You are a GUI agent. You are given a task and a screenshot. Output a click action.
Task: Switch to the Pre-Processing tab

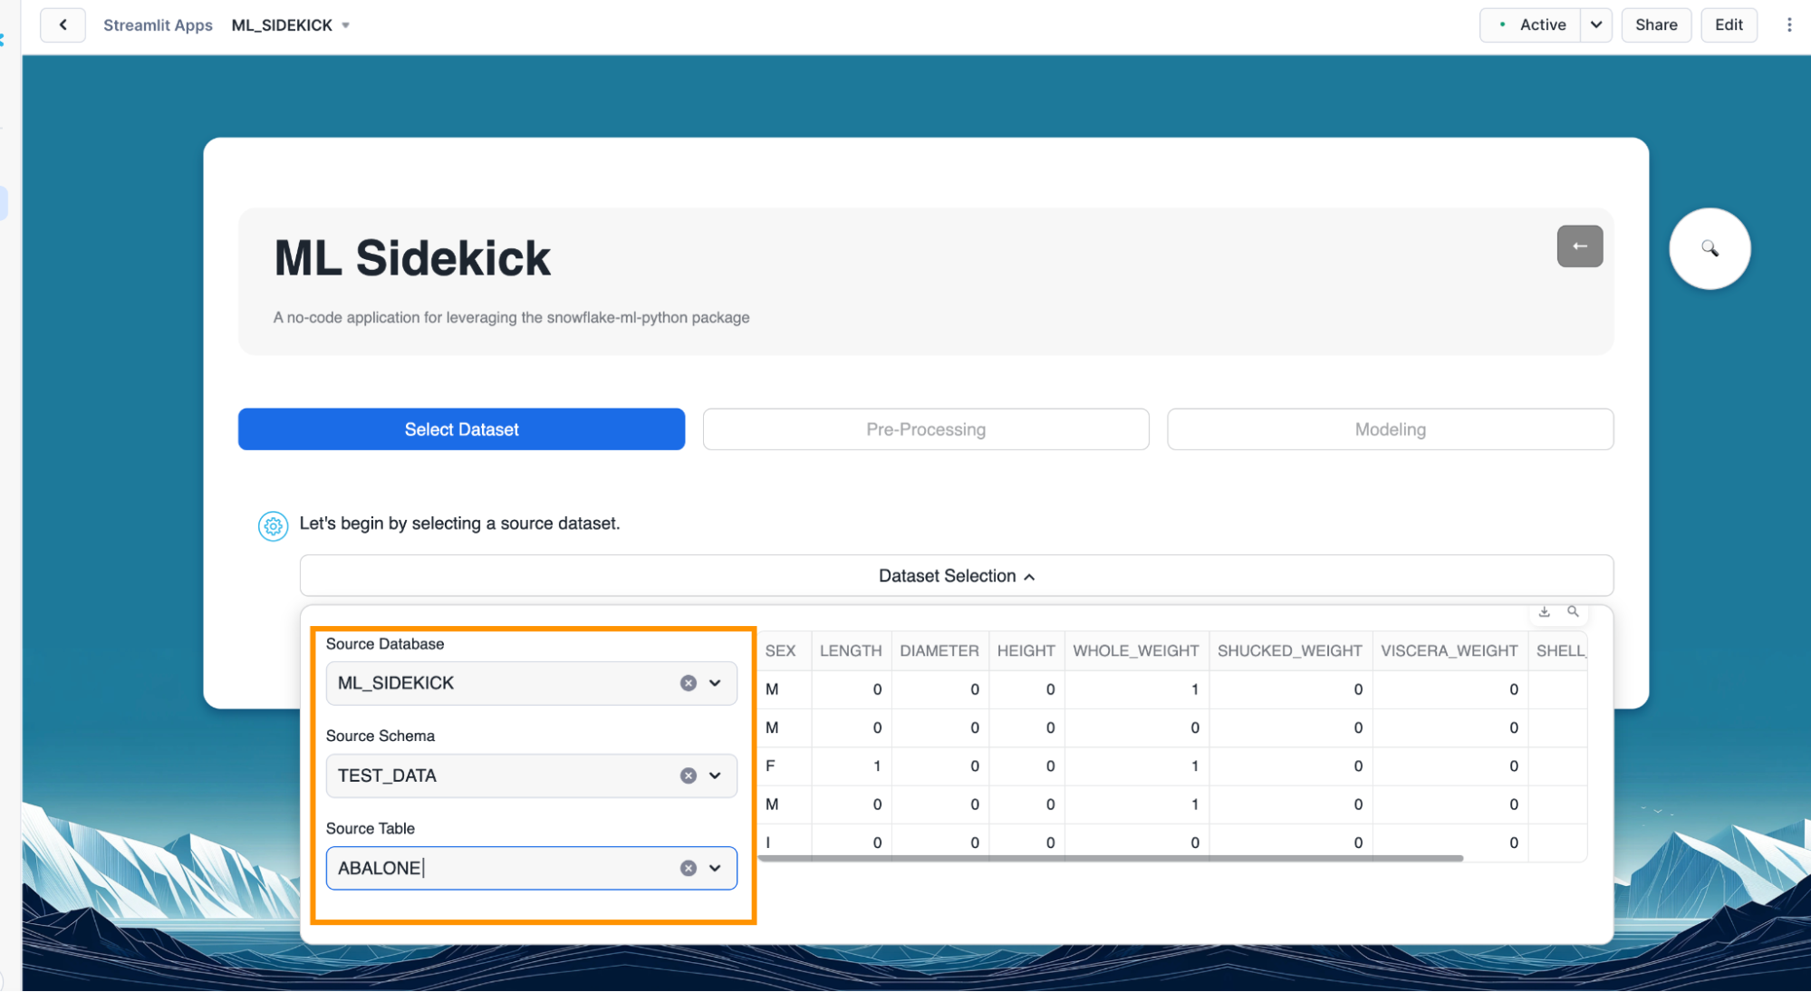click(925, 429)
